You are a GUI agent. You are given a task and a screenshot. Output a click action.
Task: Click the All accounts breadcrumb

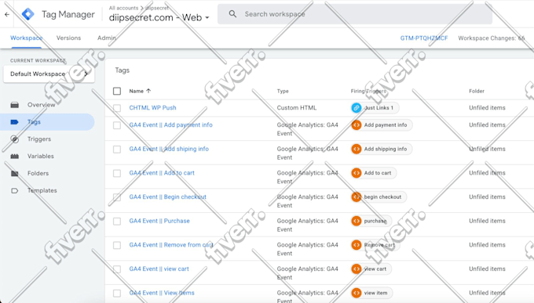click(123, 8)
